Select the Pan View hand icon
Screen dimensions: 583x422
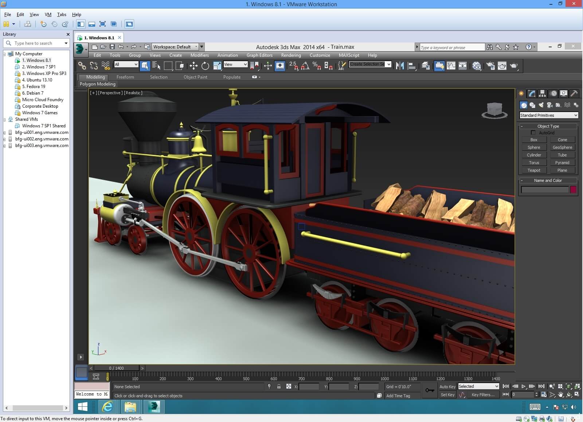click(x=561, y=394)
